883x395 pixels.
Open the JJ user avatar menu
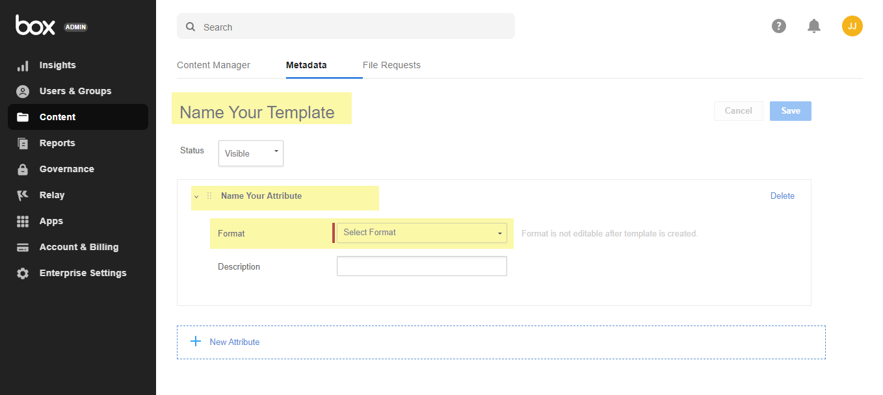pos(852,26)
